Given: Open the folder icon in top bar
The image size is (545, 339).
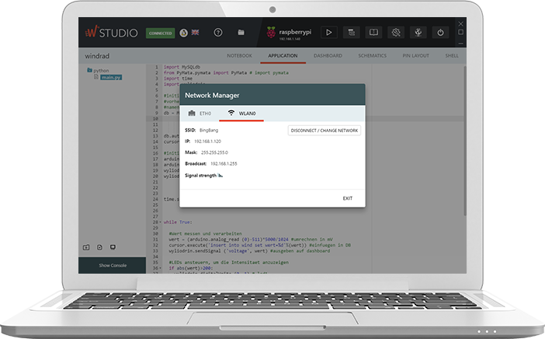Looking at the screenshot, I should click(x=241, y=33).
